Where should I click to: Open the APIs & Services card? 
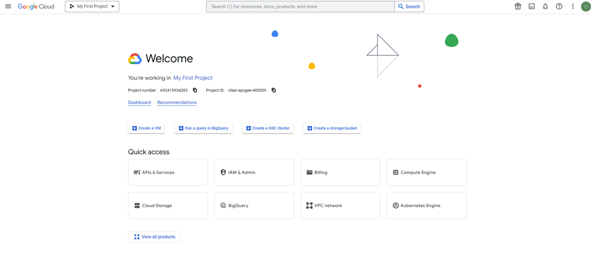point(168,172)
